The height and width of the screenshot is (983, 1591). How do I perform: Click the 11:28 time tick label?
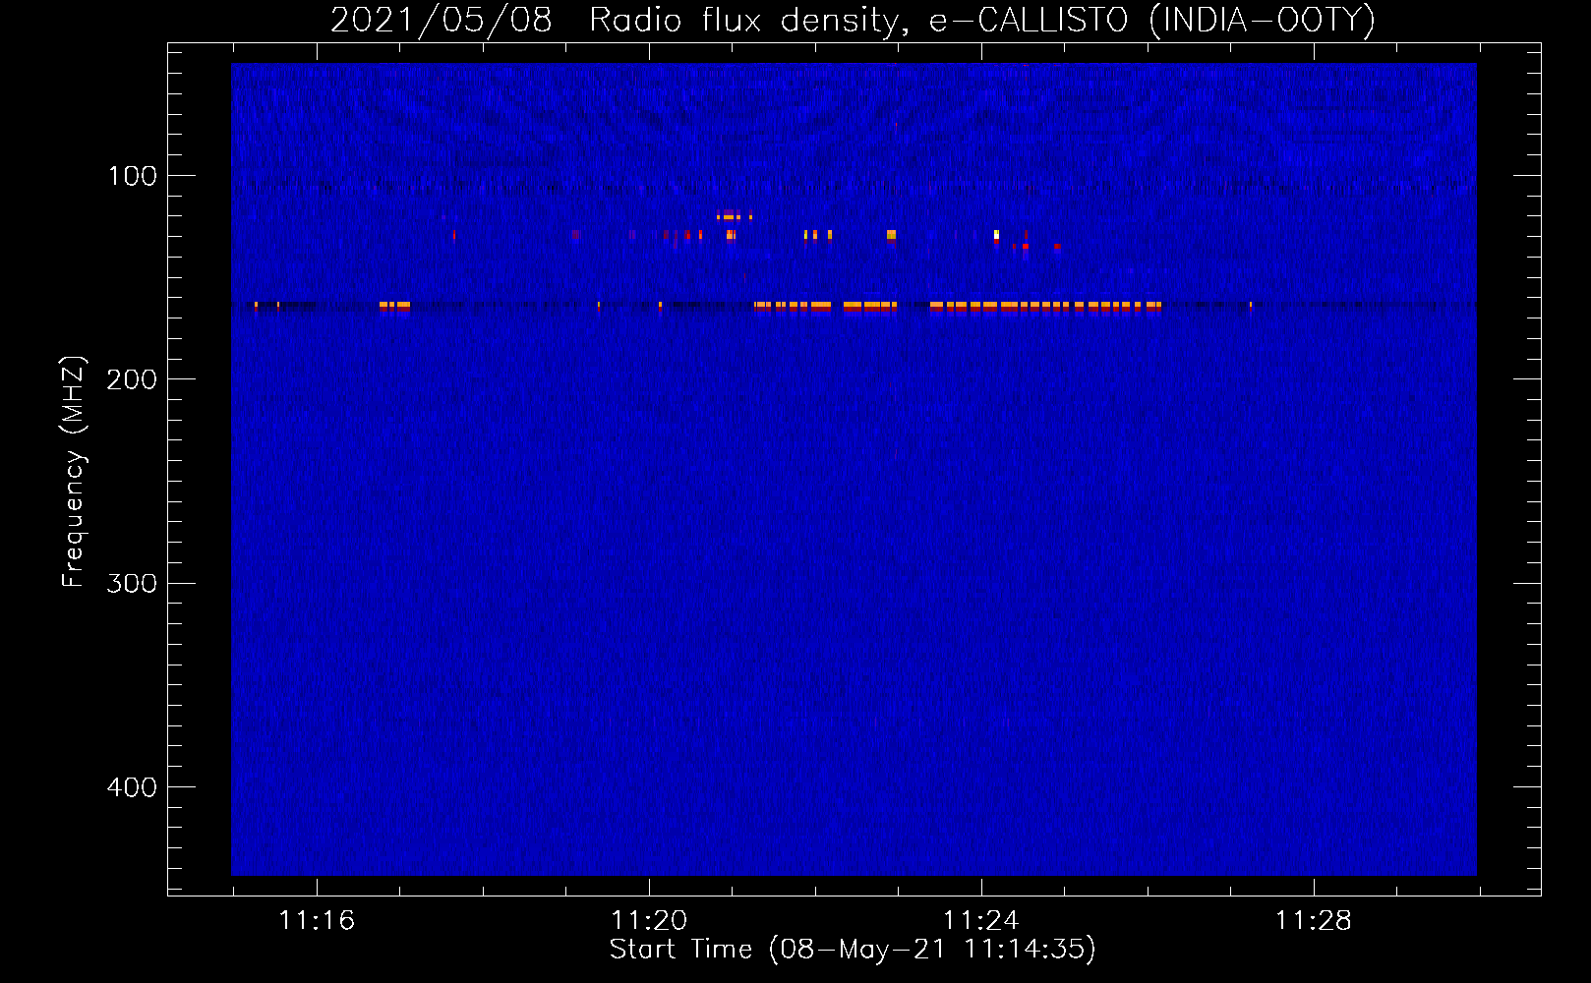click(x=1314, y=920)
